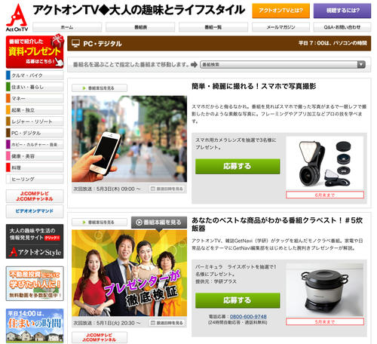Click 番組宣伝を見る above smartphone photo
The width and height of the screenshot is (377, 344).
point(100,88)
